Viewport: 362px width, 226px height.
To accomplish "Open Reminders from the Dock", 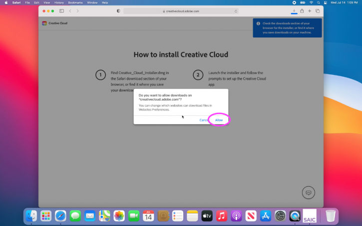I will pyautogui.click(x=178, y=216).
